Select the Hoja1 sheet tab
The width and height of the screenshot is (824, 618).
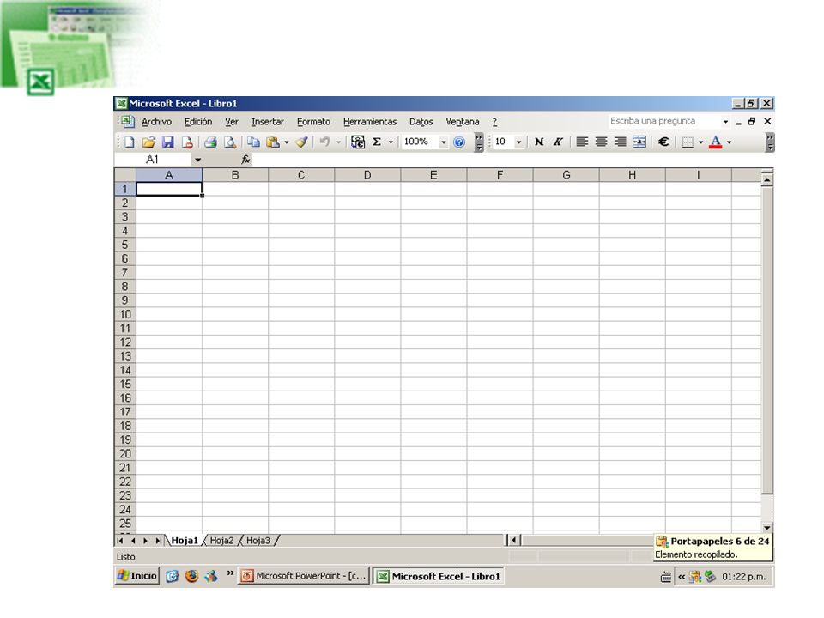tap(185, 541)
